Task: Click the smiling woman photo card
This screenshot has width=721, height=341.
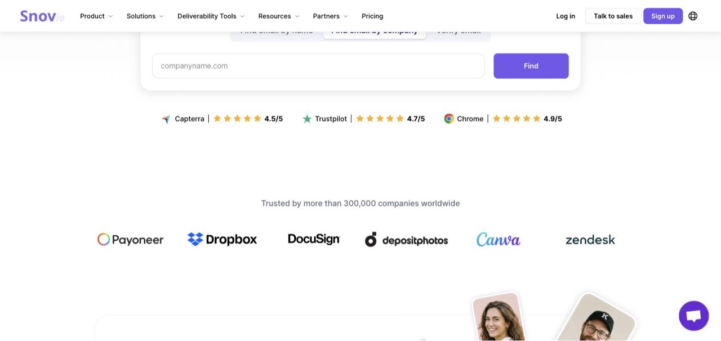Action: (499, 317)
